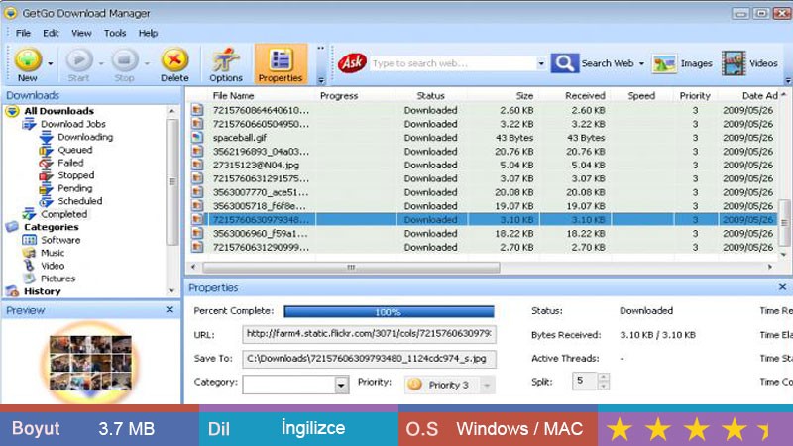This screenshot has width=793, height=446.
Task: Click the Search Web magnifier icon
Action: coord(564,63)
